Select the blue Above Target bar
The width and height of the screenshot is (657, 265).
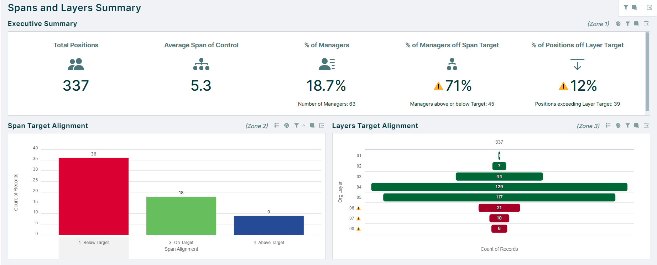[x=268, y=225]
